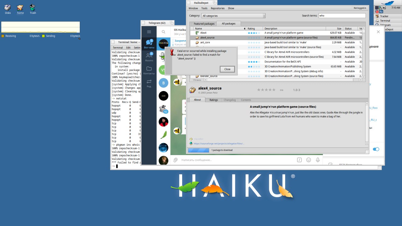This screenshot has width=402, height=226.
Task: Click the five-star rating in package details
Action: point(266,90)
